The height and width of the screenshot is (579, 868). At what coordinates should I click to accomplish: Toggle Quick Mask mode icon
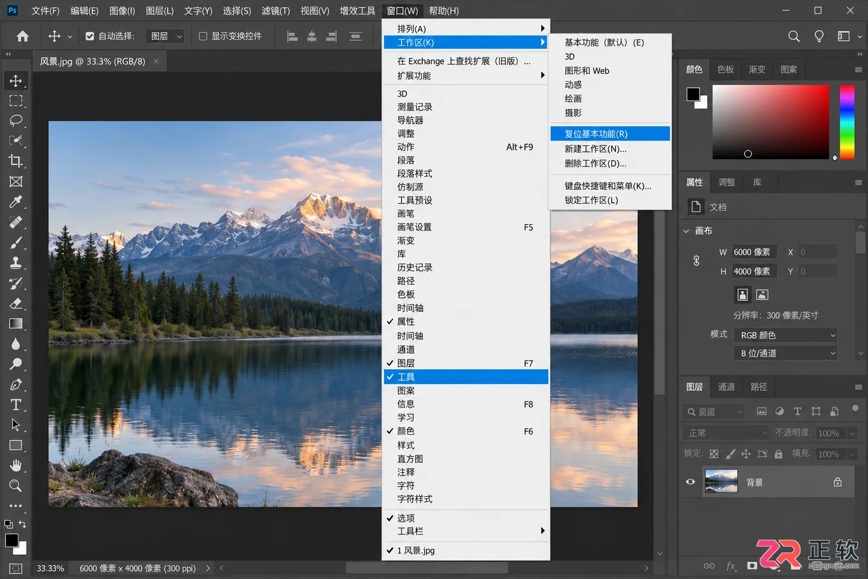[16, 568]
